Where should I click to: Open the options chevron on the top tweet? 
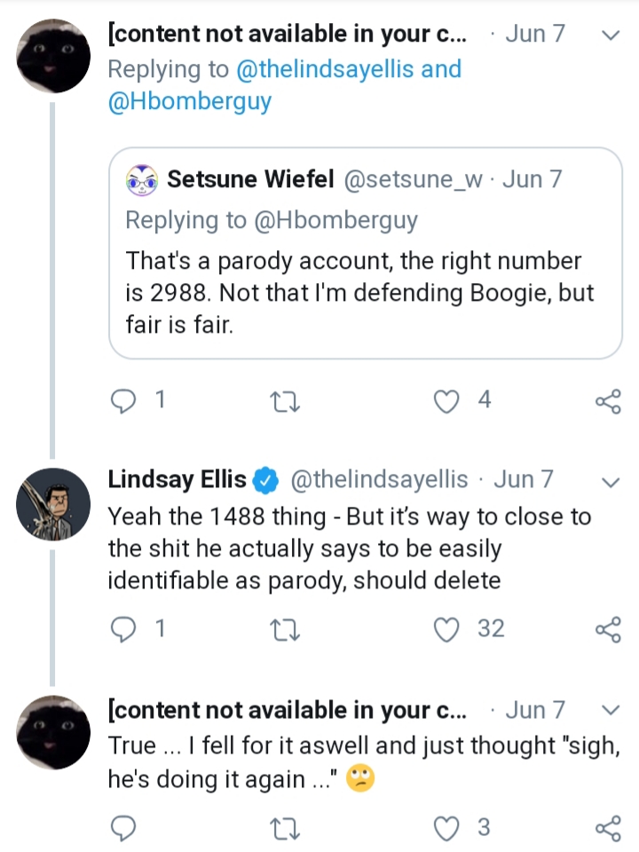(611, 35)
